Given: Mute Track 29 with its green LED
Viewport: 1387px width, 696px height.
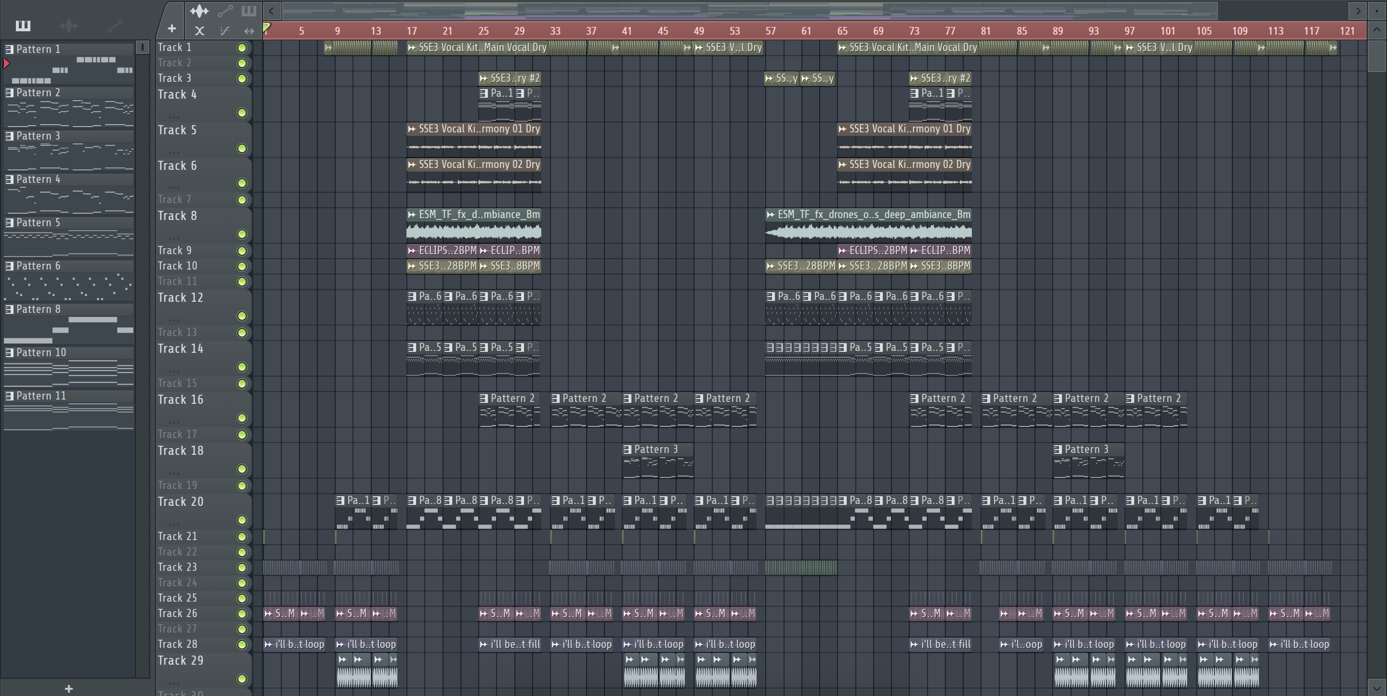Looking at the screenshot, I should point(242,679).
